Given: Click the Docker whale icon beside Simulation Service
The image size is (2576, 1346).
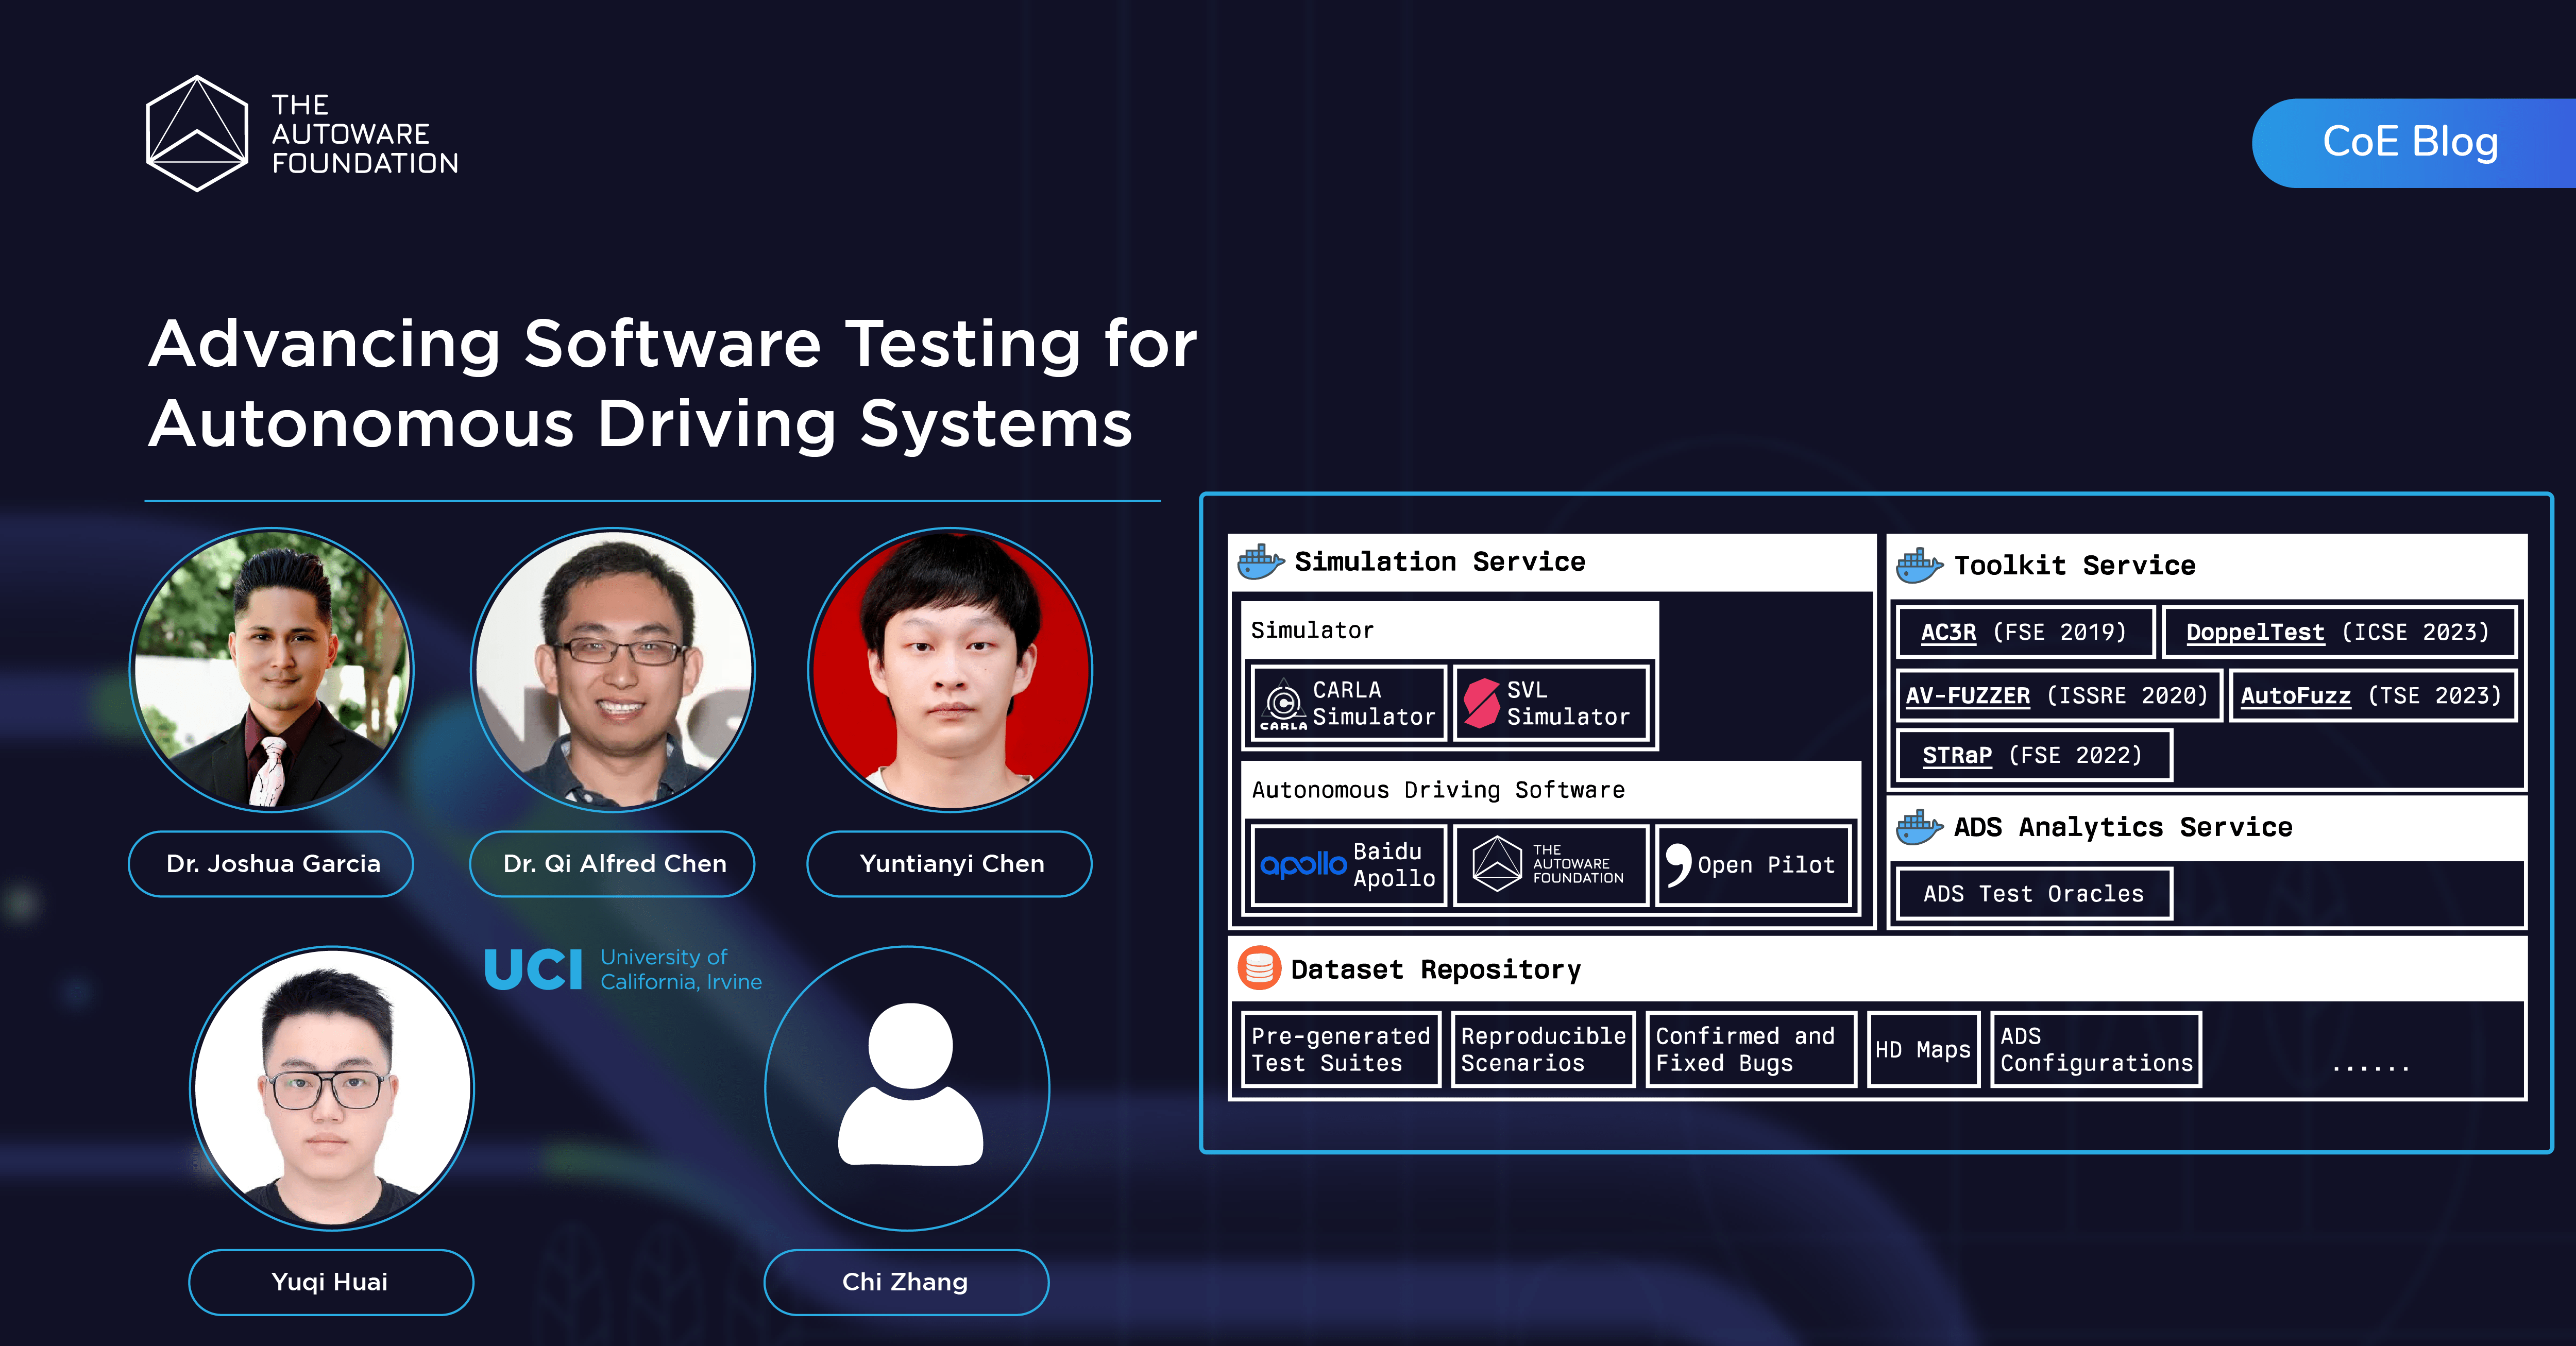Looking at the screenshot, I should click(x=1259, y=561).
